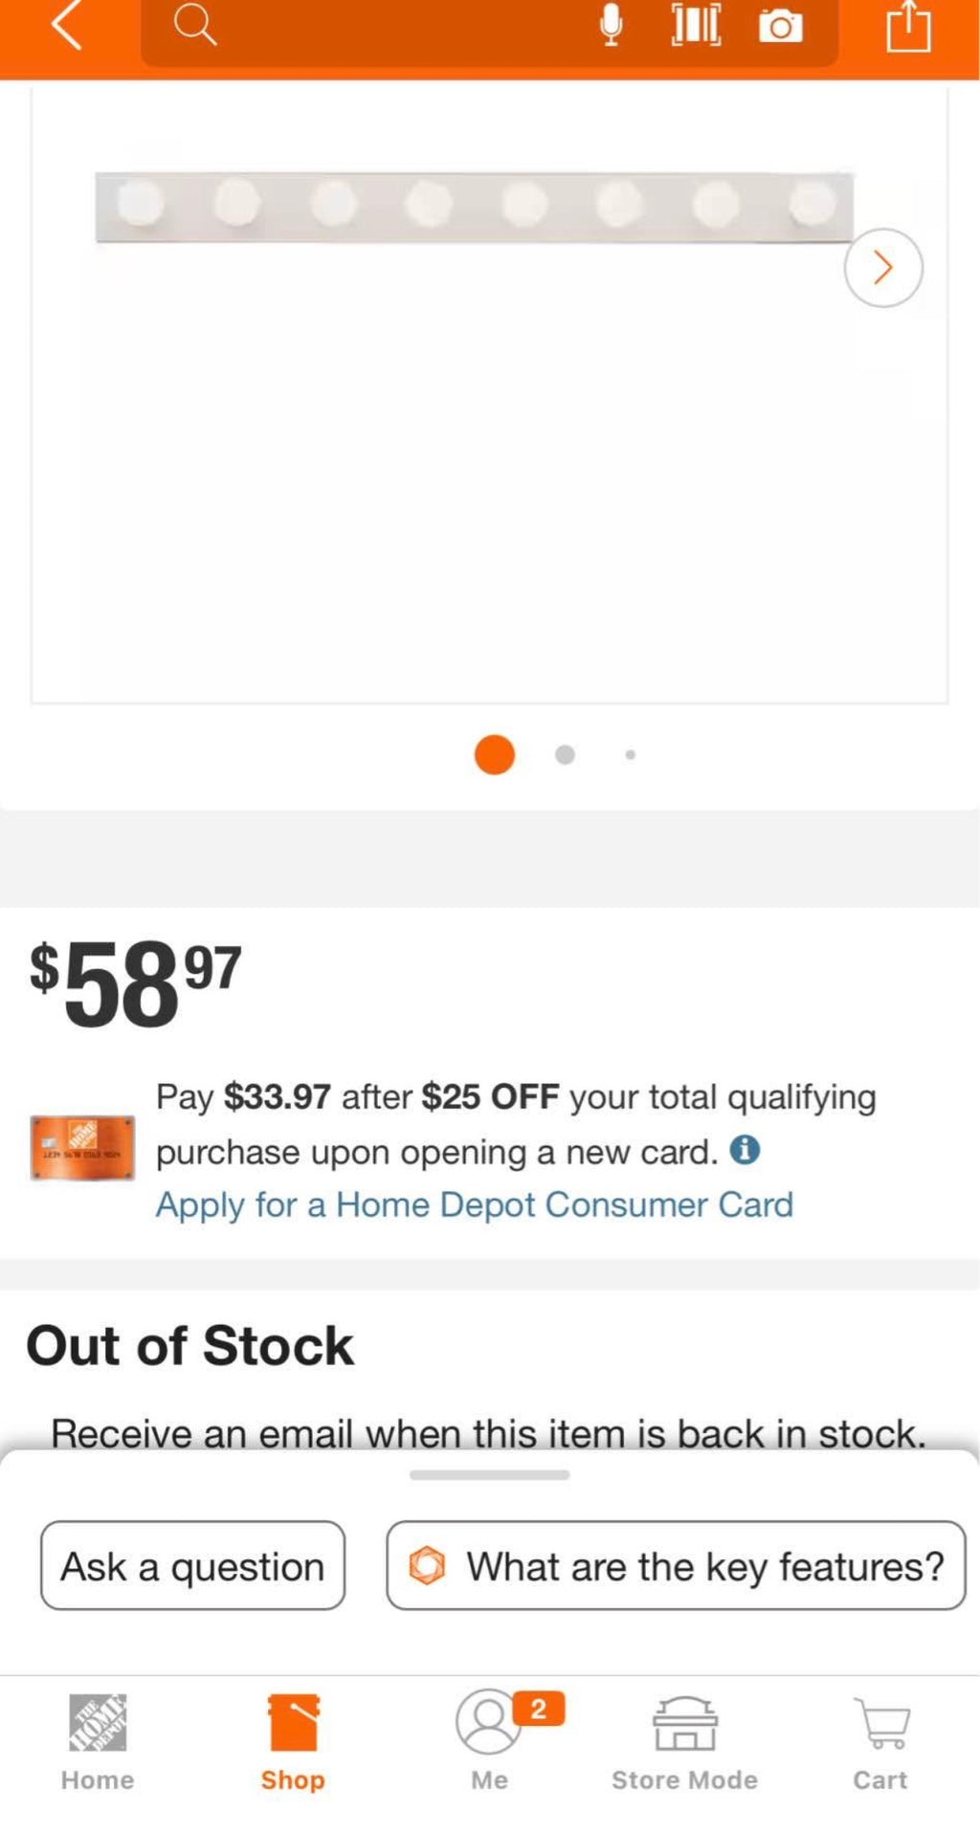
Task: Tap the share icon
Action: 908,26
